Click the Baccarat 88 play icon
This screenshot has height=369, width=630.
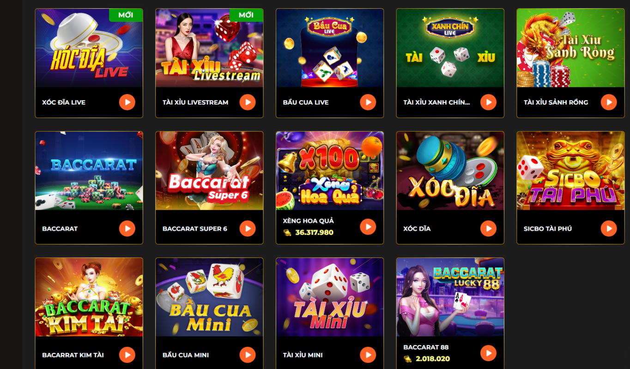click(488, 353)
